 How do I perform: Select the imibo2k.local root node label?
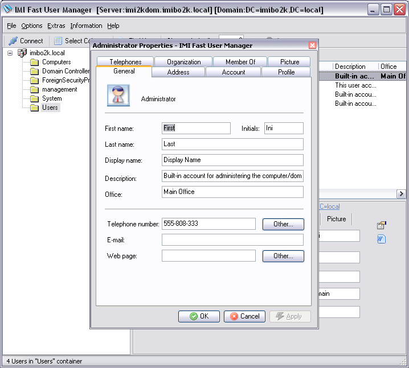(x=47, y=53)
